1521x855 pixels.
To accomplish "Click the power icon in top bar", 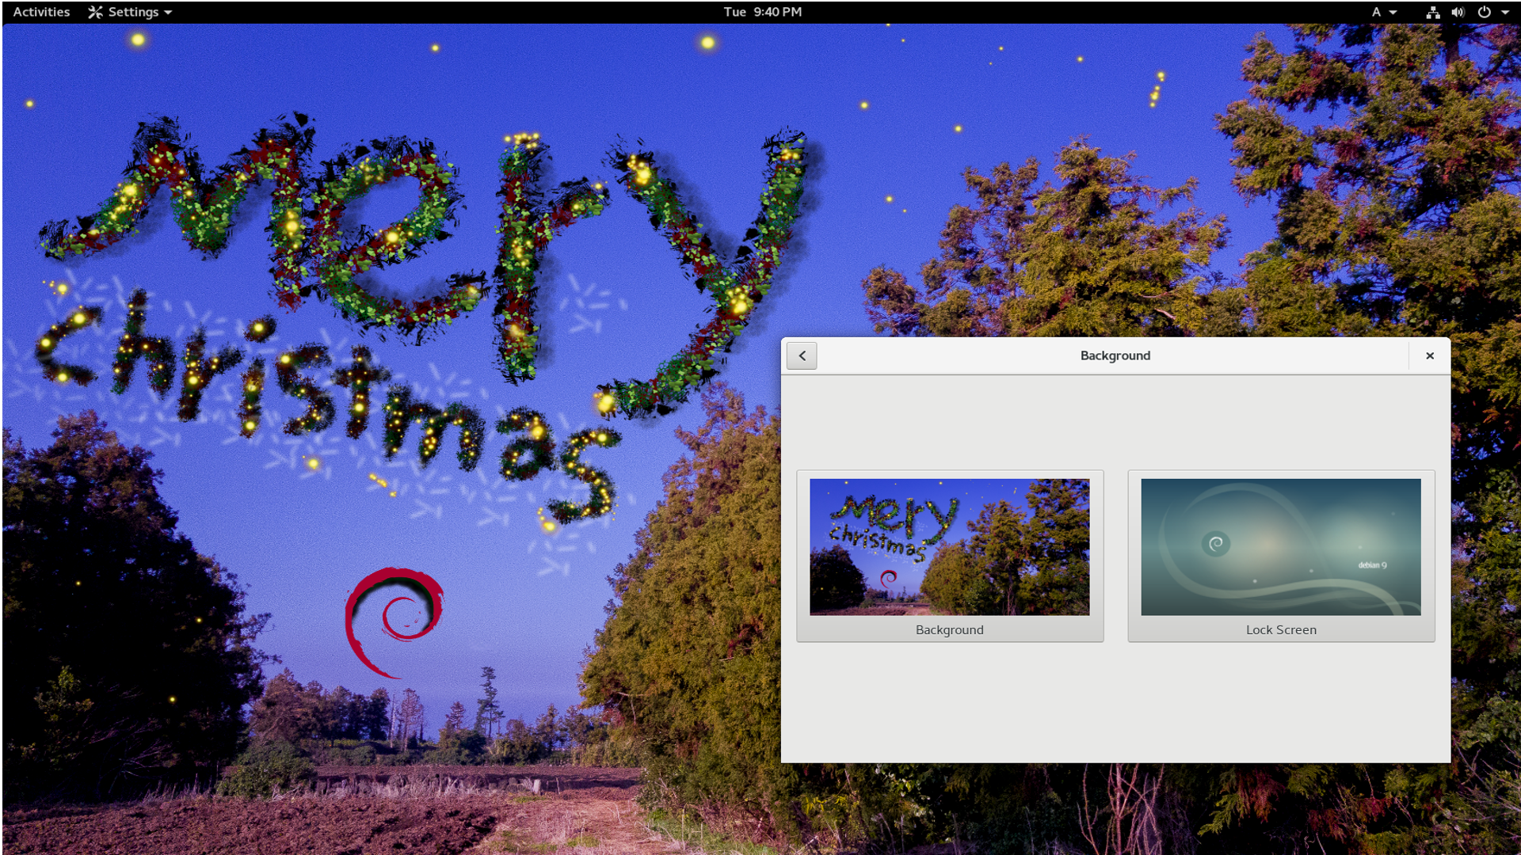I will (1484, 12).
